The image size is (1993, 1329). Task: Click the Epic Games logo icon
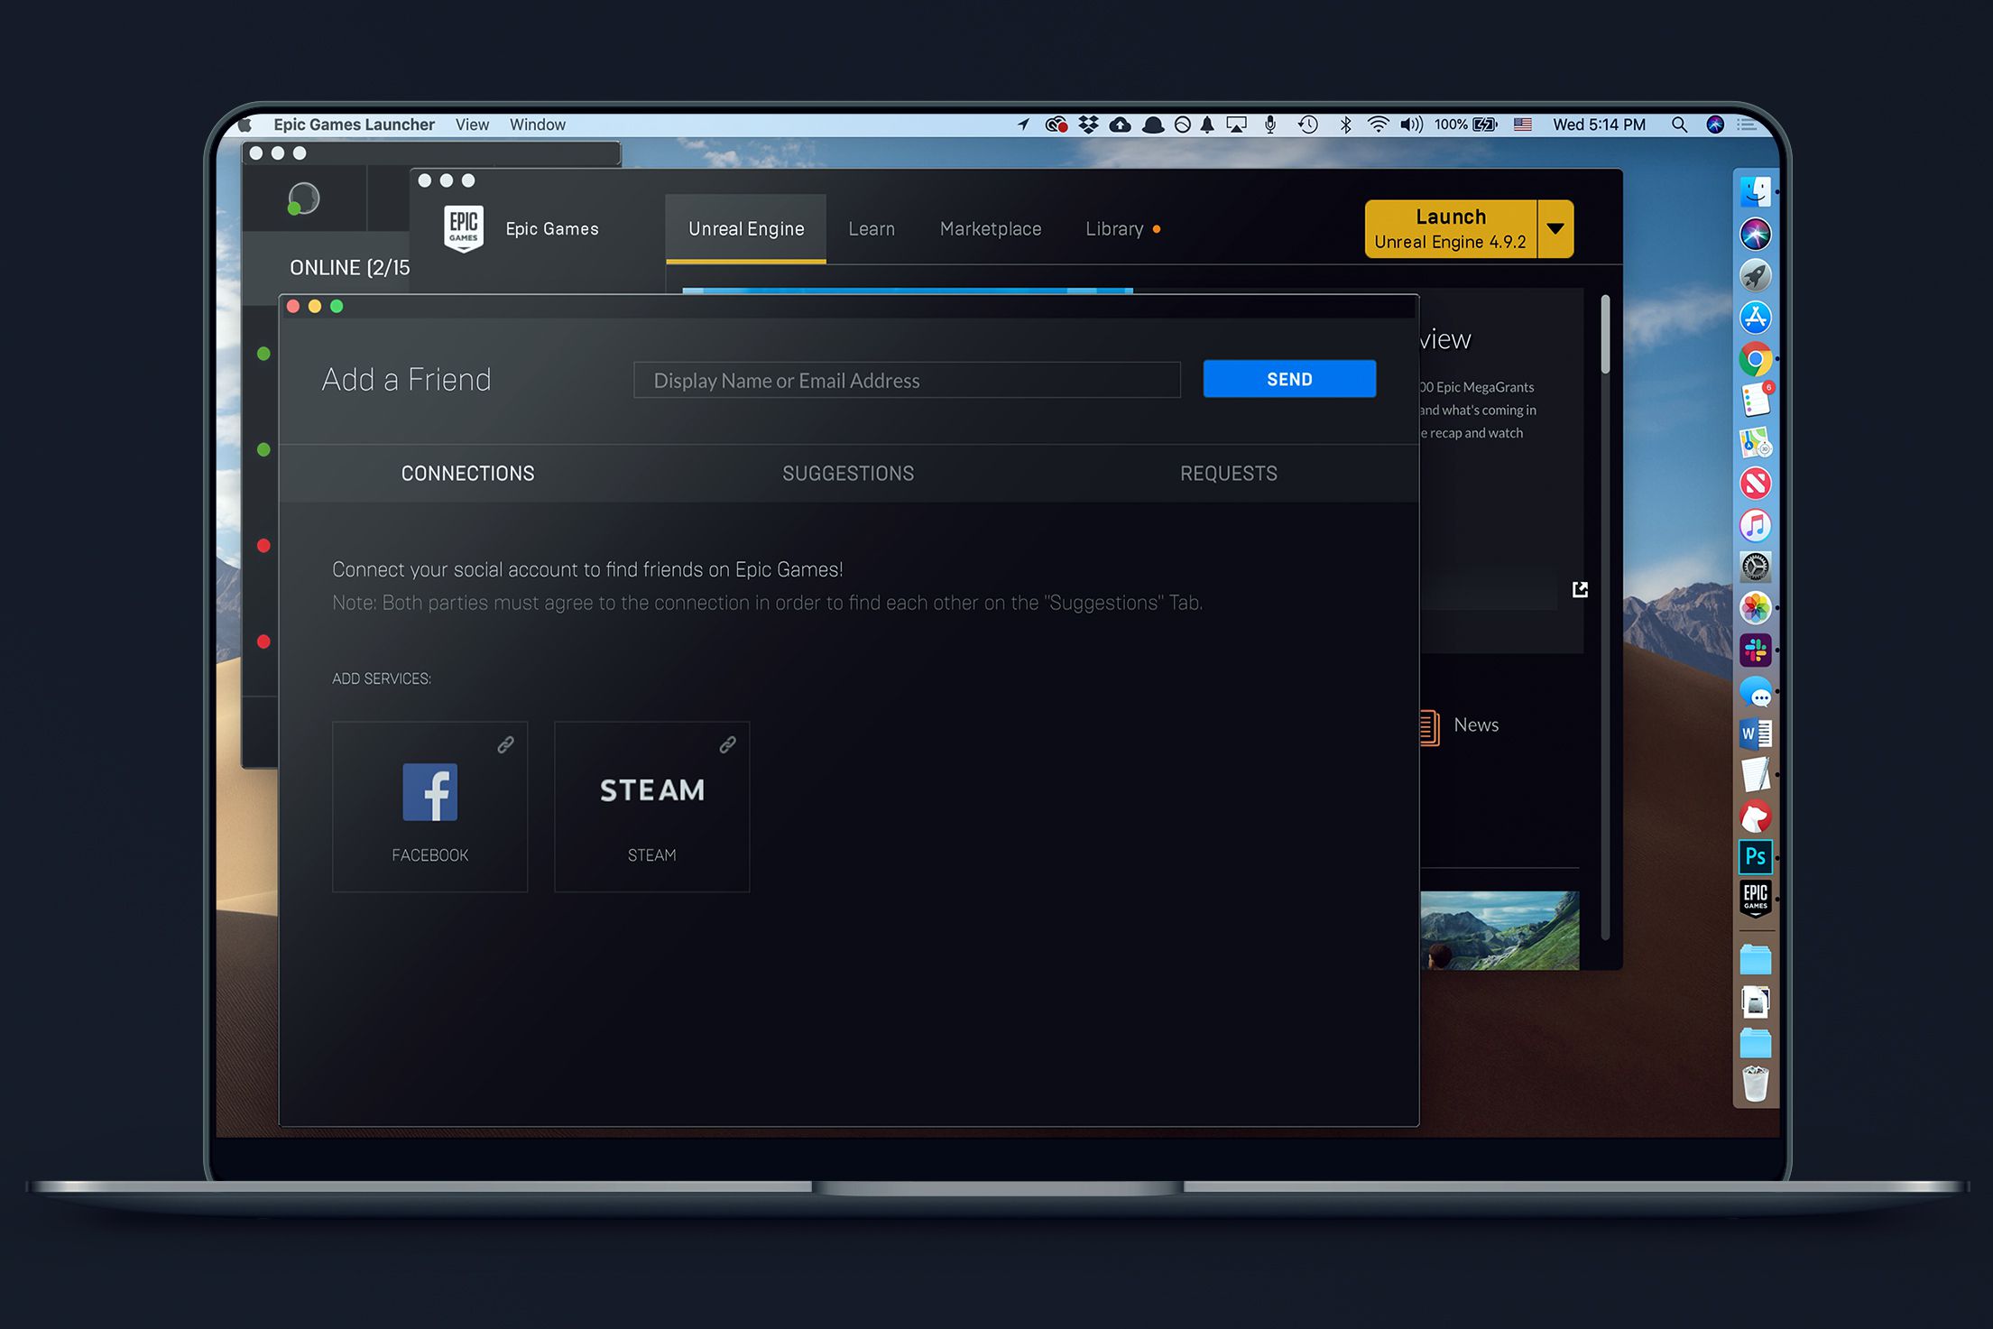(x=464, y=230)
